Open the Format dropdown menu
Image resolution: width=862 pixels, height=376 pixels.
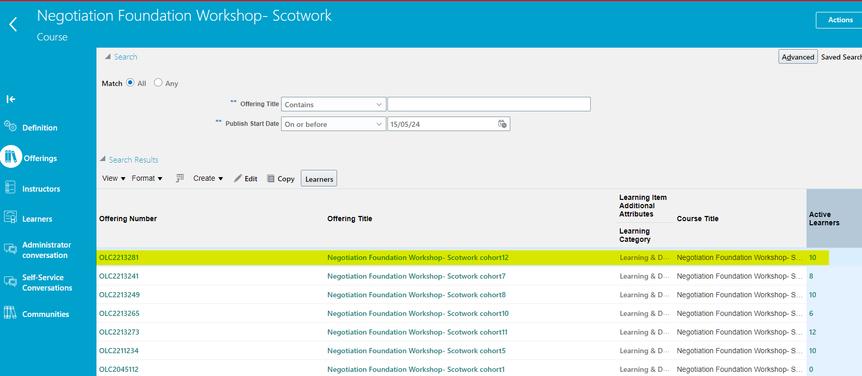point(147,178)
